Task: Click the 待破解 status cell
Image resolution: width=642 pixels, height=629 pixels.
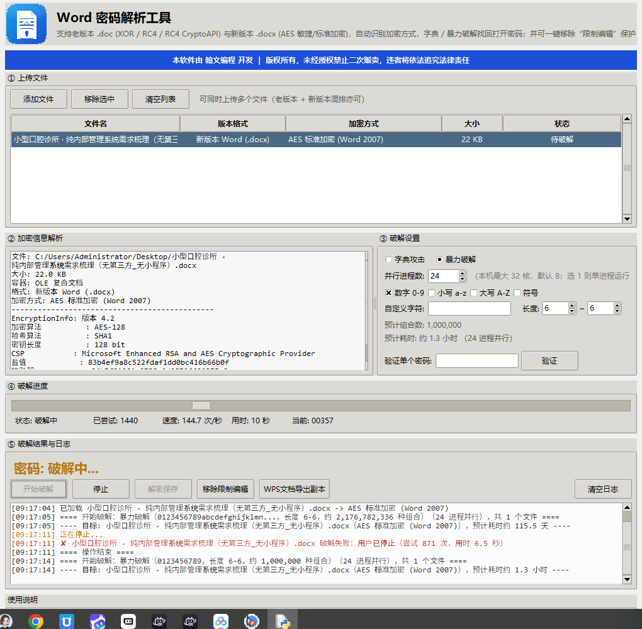Action: pos(561,139)
